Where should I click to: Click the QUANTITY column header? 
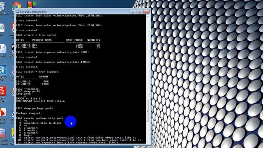(x=94, y=40)
